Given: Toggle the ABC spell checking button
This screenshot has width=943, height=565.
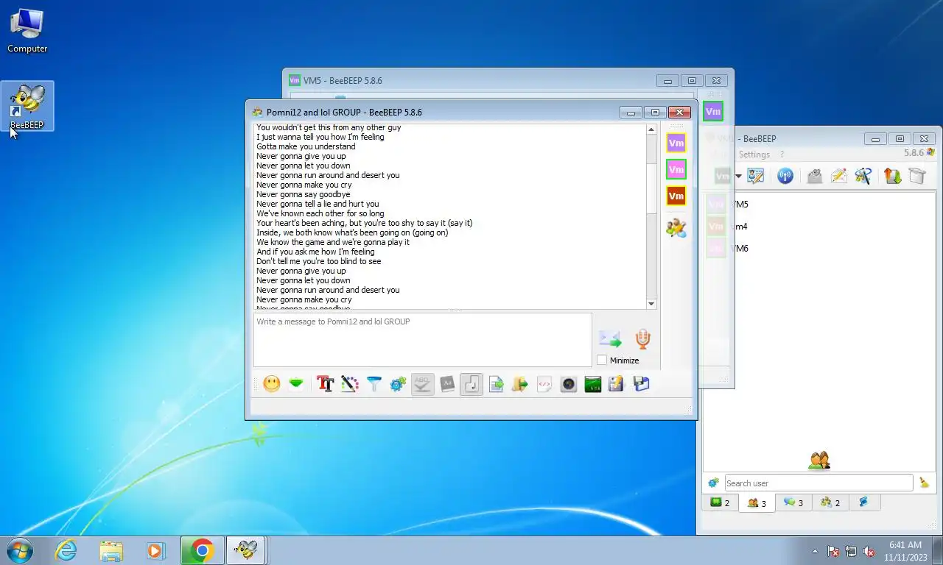Looking at the screenshot, I should [423, 384].
